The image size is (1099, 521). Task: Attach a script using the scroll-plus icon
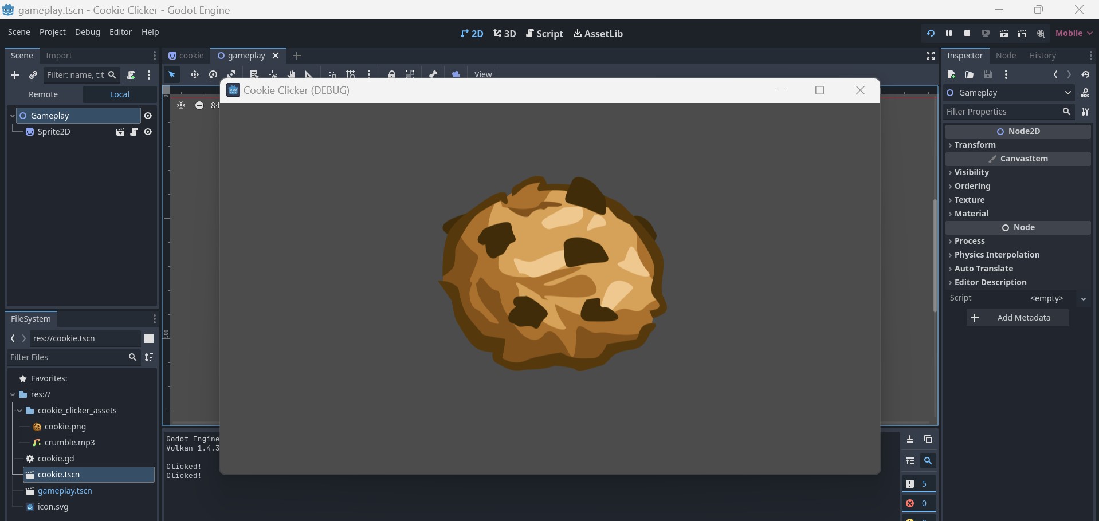click(131, 75)
